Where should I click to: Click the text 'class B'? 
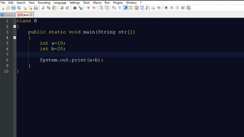pos(27,21)
